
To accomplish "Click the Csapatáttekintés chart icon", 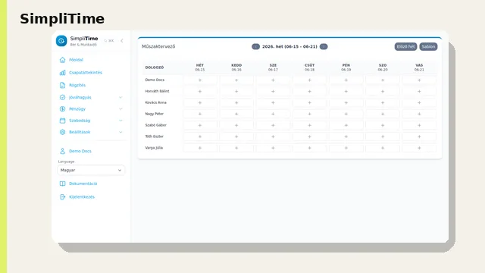I will coord(62,73).
